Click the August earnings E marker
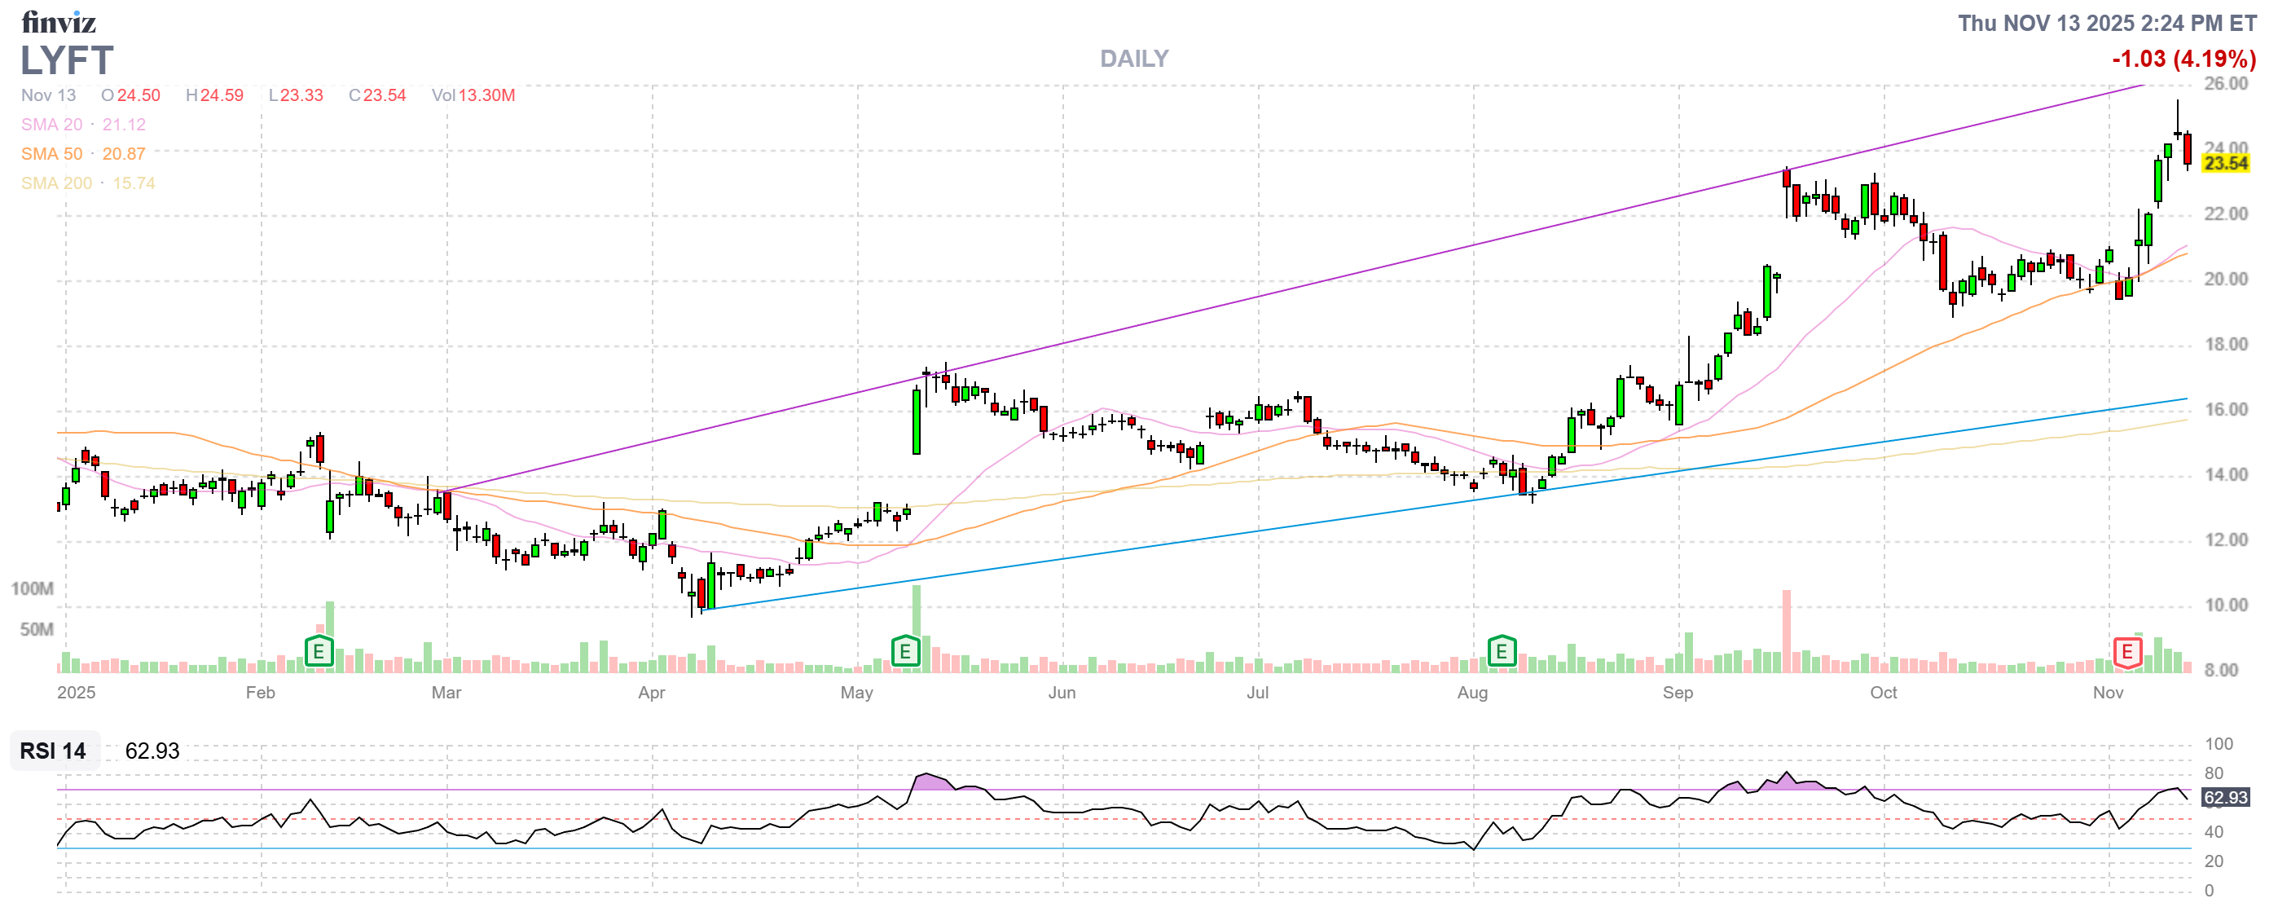 pos(1501,653)
